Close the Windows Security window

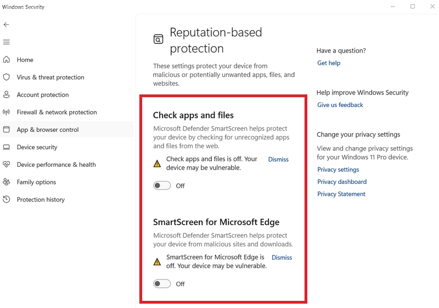pyautogui.click(x=432, y=7)
